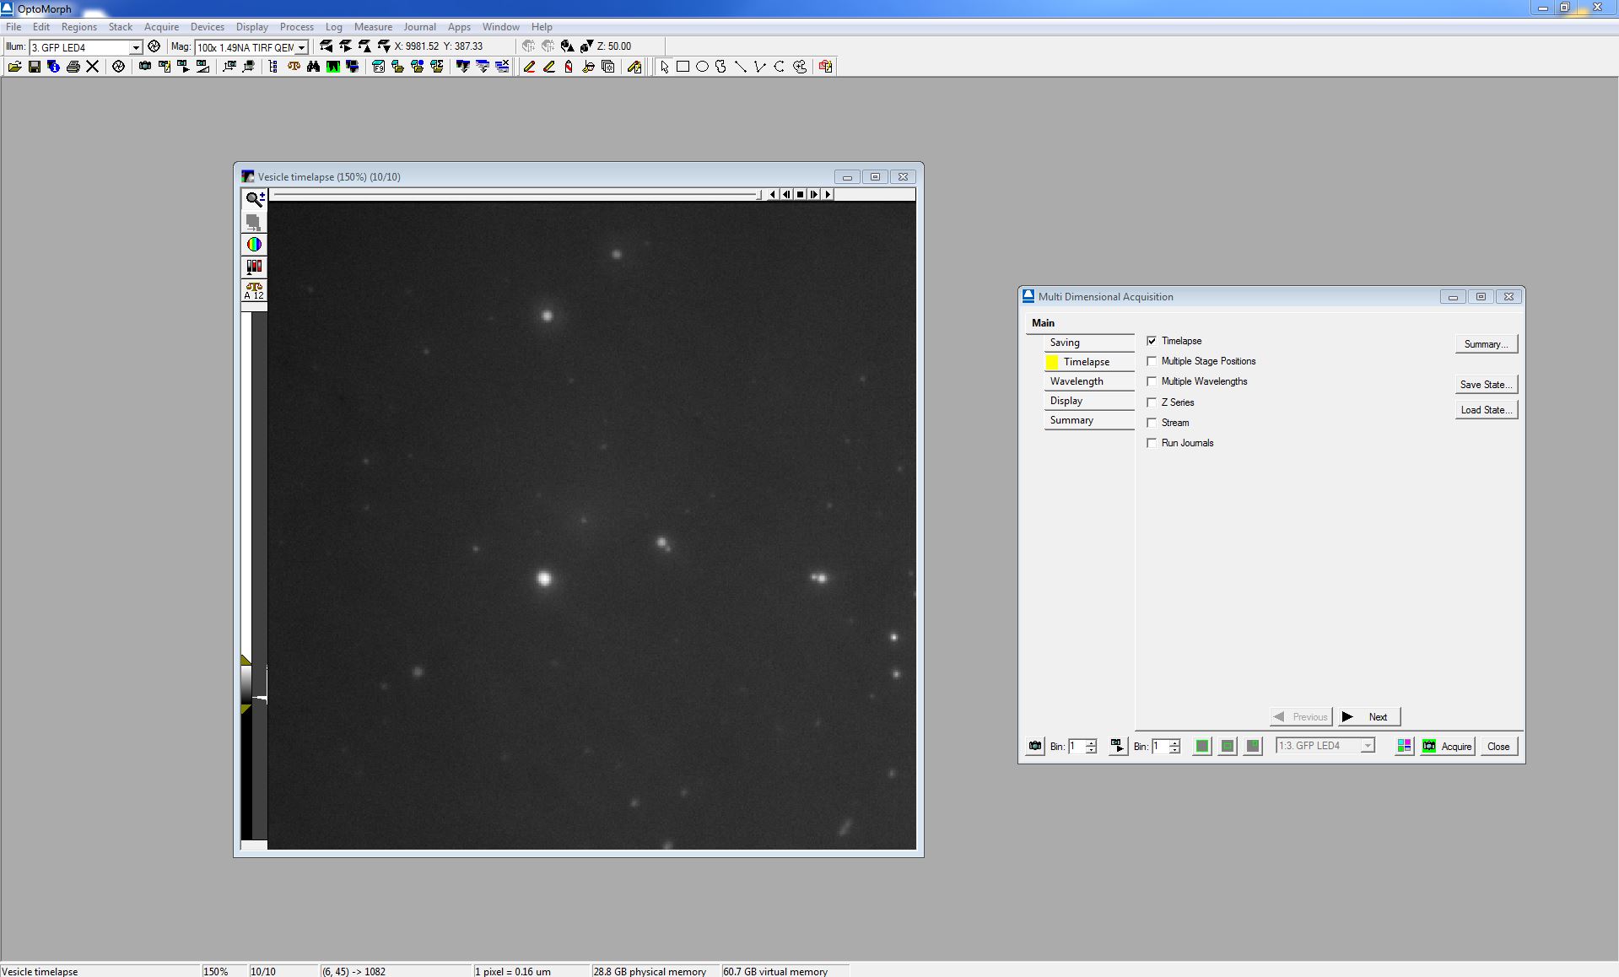
Task: Expand the Mag objective dropdown
Action: [x=301, y=47]
